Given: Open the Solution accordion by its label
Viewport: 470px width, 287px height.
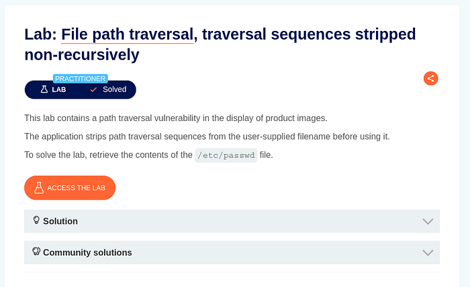Looking at the screenshot, I should point(60,221).
